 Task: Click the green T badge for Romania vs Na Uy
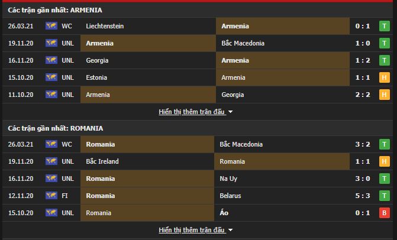[x=385, y=179]
